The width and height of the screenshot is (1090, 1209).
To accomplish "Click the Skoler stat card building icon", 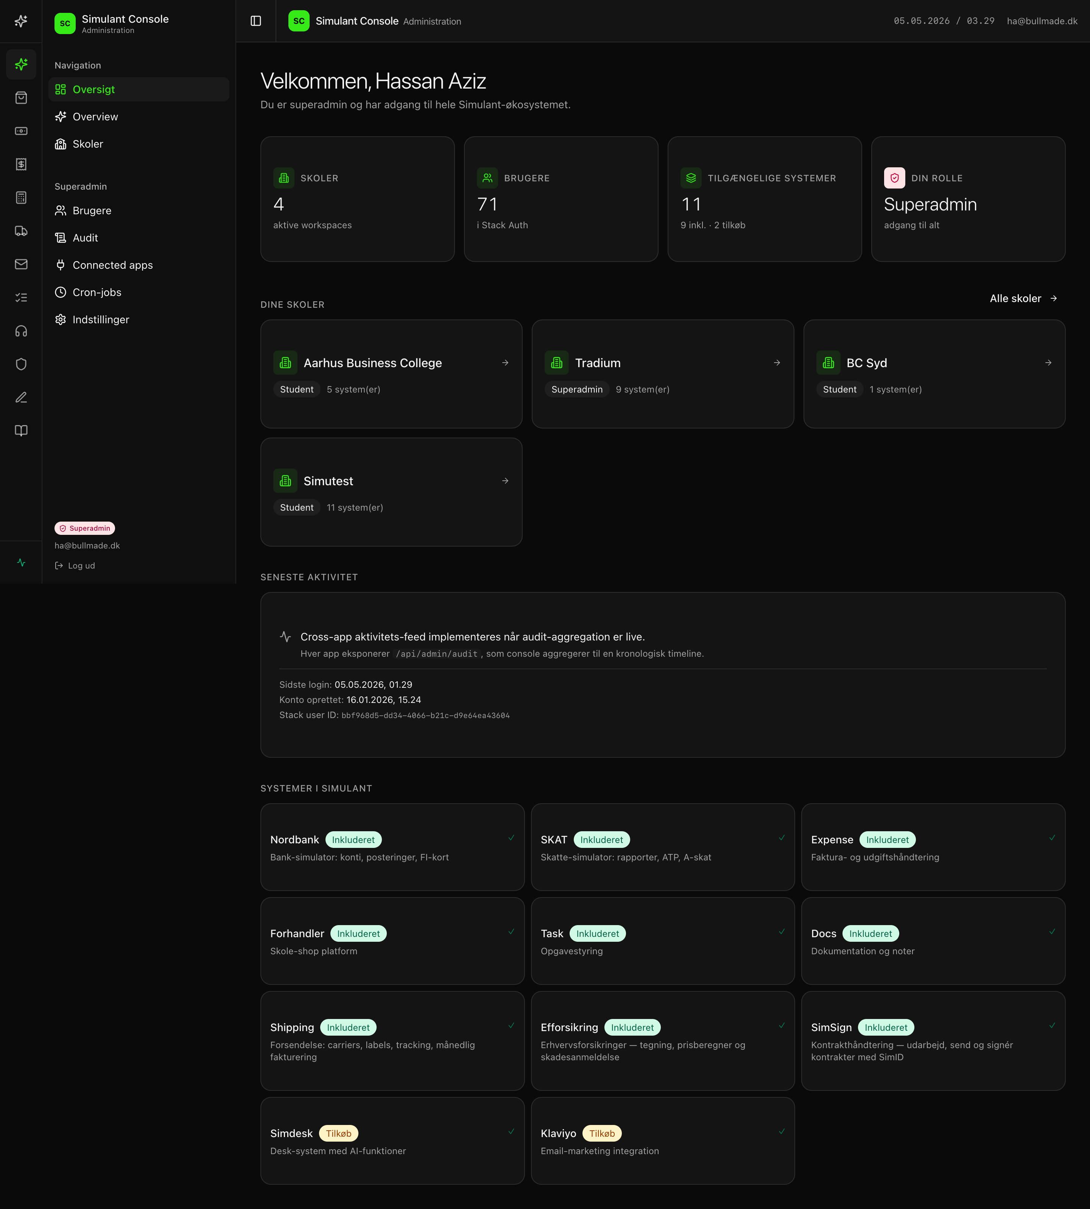I will [284, 178].
